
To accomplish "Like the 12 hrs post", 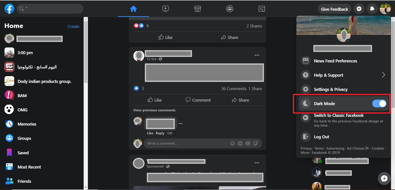I will (x=155, y=100).
